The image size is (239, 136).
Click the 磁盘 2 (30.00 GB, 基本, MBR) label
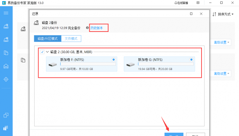point(71,52)
